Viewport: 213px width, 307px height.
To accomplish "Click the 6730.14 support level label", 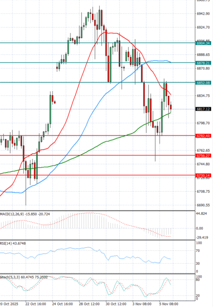I will pos(203,175).
